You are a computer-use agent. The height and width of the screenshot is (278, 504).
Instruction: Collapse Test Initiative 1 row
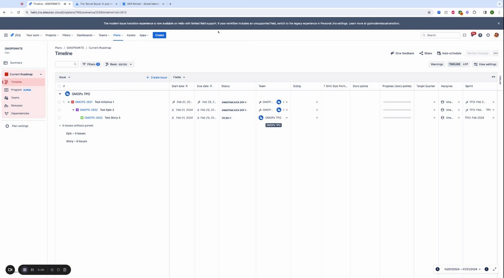68,102
